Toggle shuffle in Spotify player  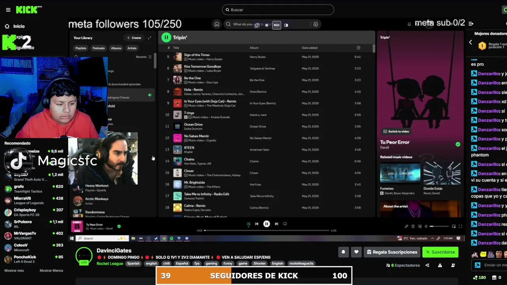(248, 224)
